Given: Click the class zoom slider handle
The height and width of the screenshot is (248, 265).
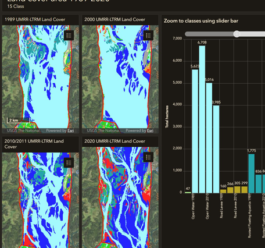Looking at the screenshot, I should click(237, 34).
